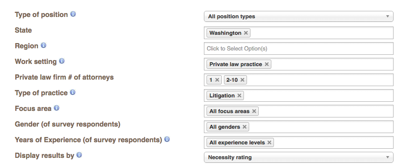The image size is (407, 167).
Task: Click info icon beside Type of position
Action: tap(73, 14)
